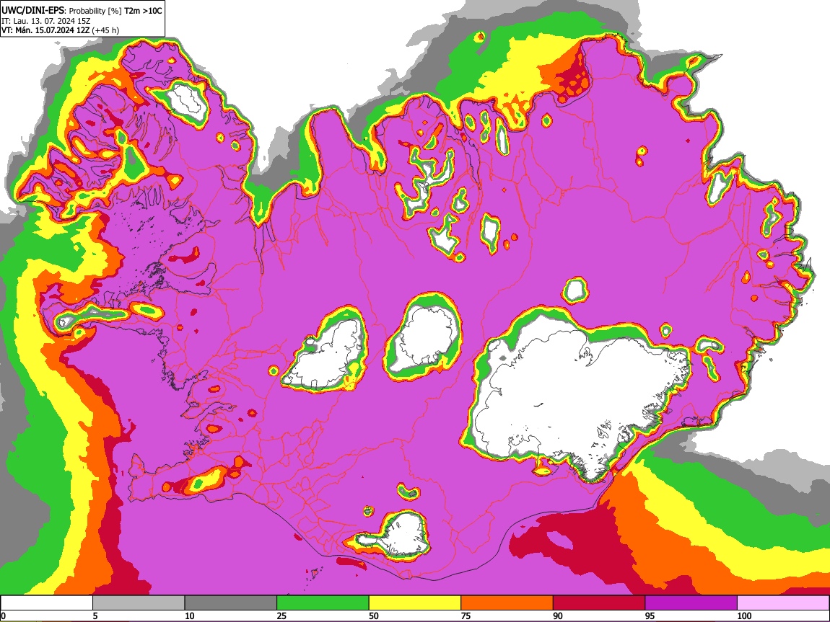Click the green 25–50% legend swatch
Image resolution: width=830 pixels, height=622 pixels.
323,603
